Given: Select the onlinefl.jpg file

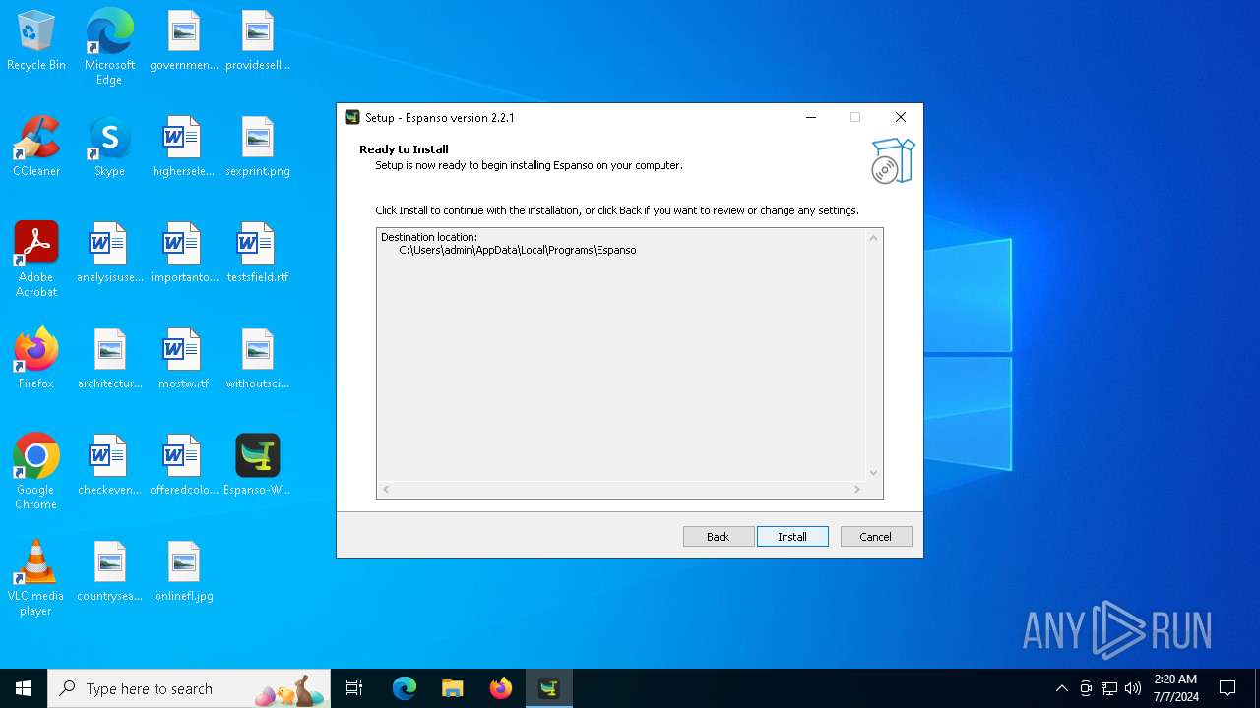Looking at the screenshot, I should click(184, 572).
